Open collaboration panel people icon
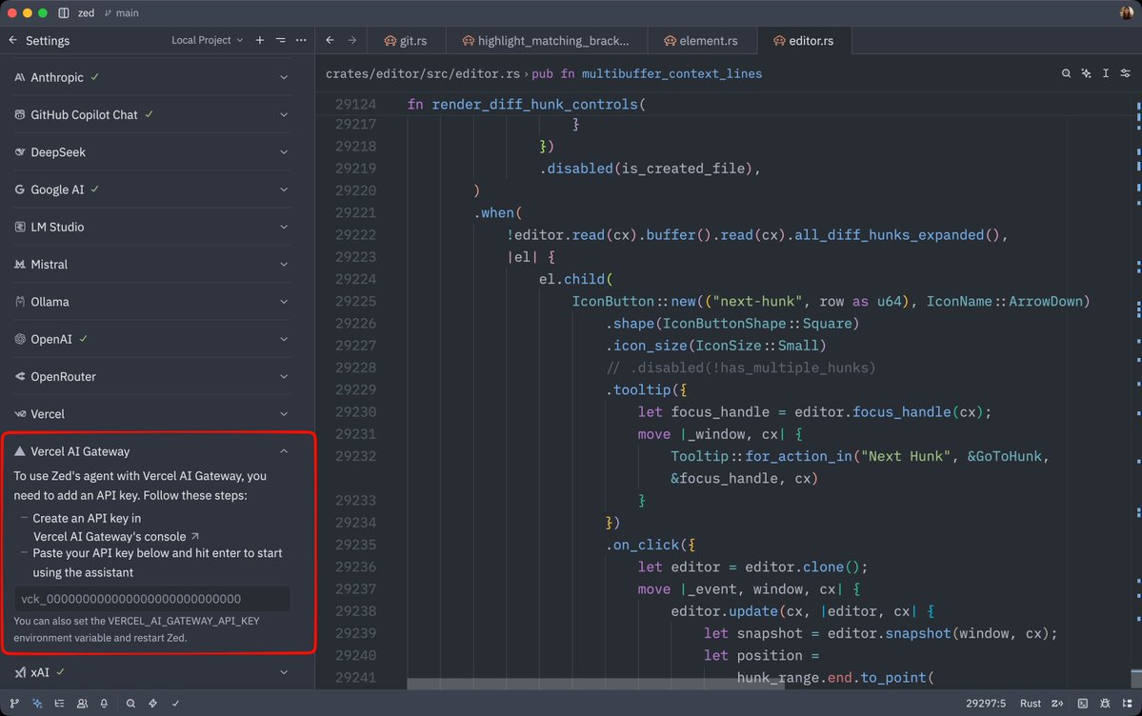 (82, 703)
